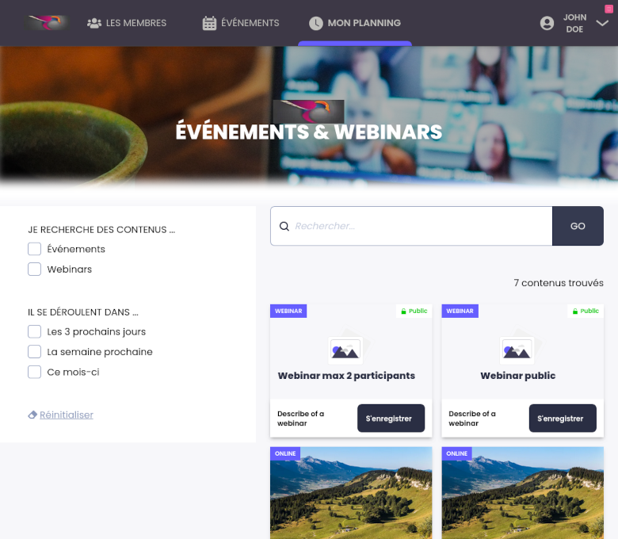The width and height of the screenshot is (618, 539).
Task: Click the Les Membres people icon
Action: click(94, 23)
